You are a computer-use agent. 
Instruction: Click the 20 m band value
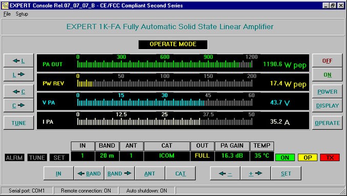pyautogui.click(x=107, y=156)
